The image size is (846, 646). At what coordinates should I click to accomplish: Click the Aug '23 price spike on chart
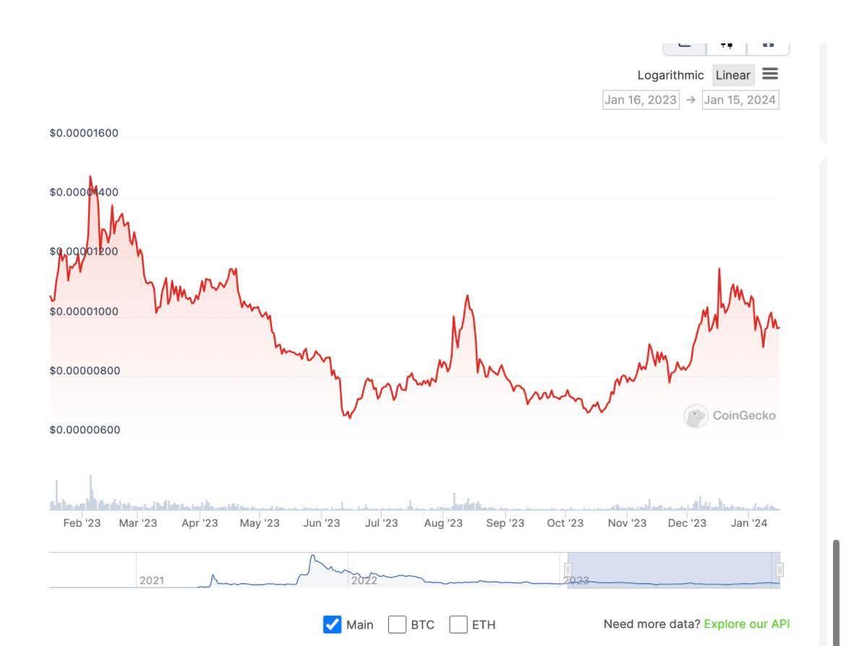(x=467, y=297)
